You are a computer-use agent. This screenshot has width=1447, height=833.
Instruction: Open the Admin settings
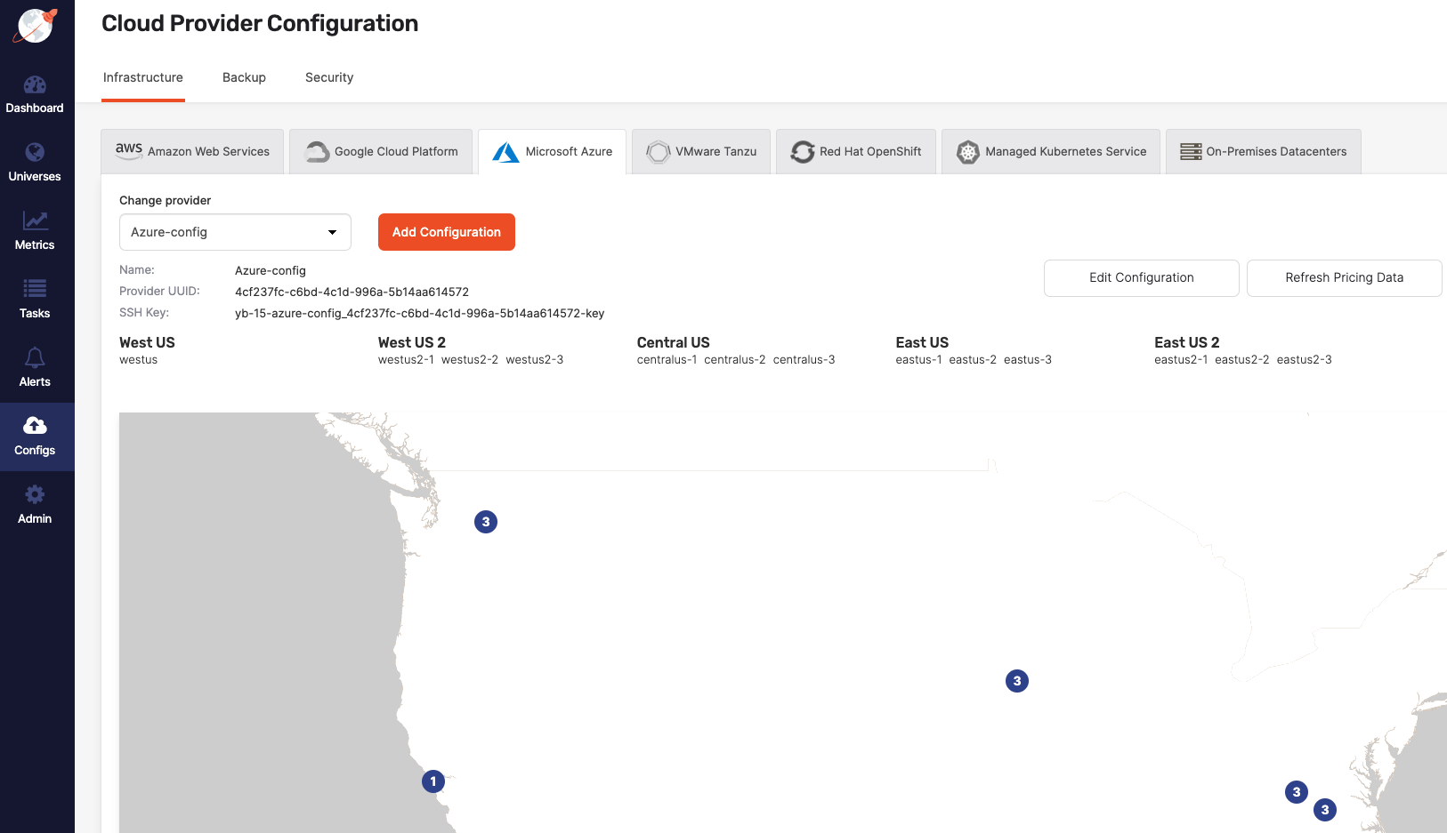35,505
